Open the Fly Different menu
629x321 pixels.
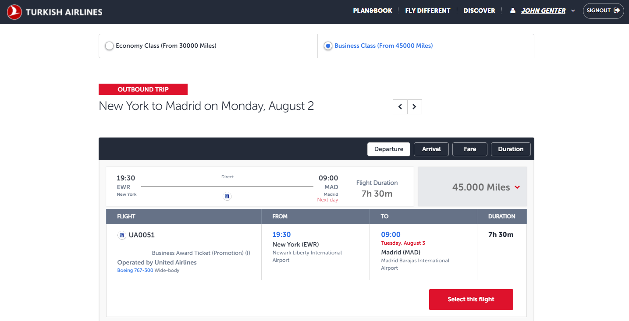click(x=427, y=11)
